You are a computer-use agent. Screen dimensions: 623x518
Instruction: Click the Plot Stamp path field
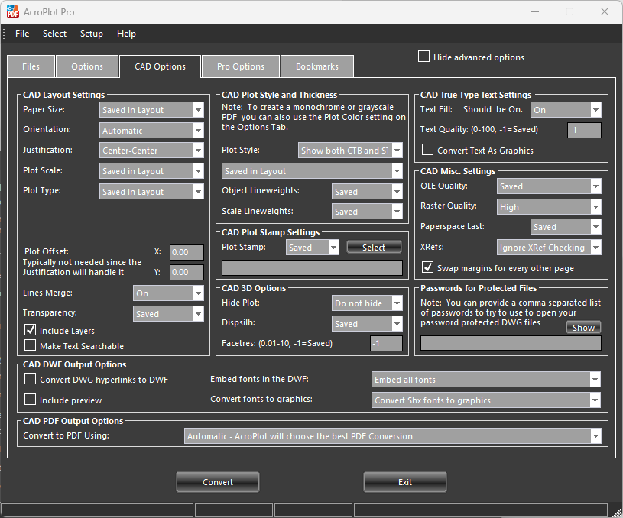(x=313, y=267)
